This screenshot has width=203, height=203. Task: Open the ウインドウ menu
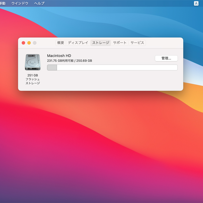20,3
